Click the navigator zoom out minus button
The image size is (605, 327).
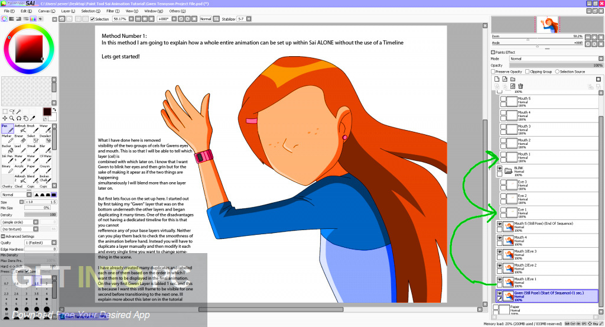tap(588, 37)
